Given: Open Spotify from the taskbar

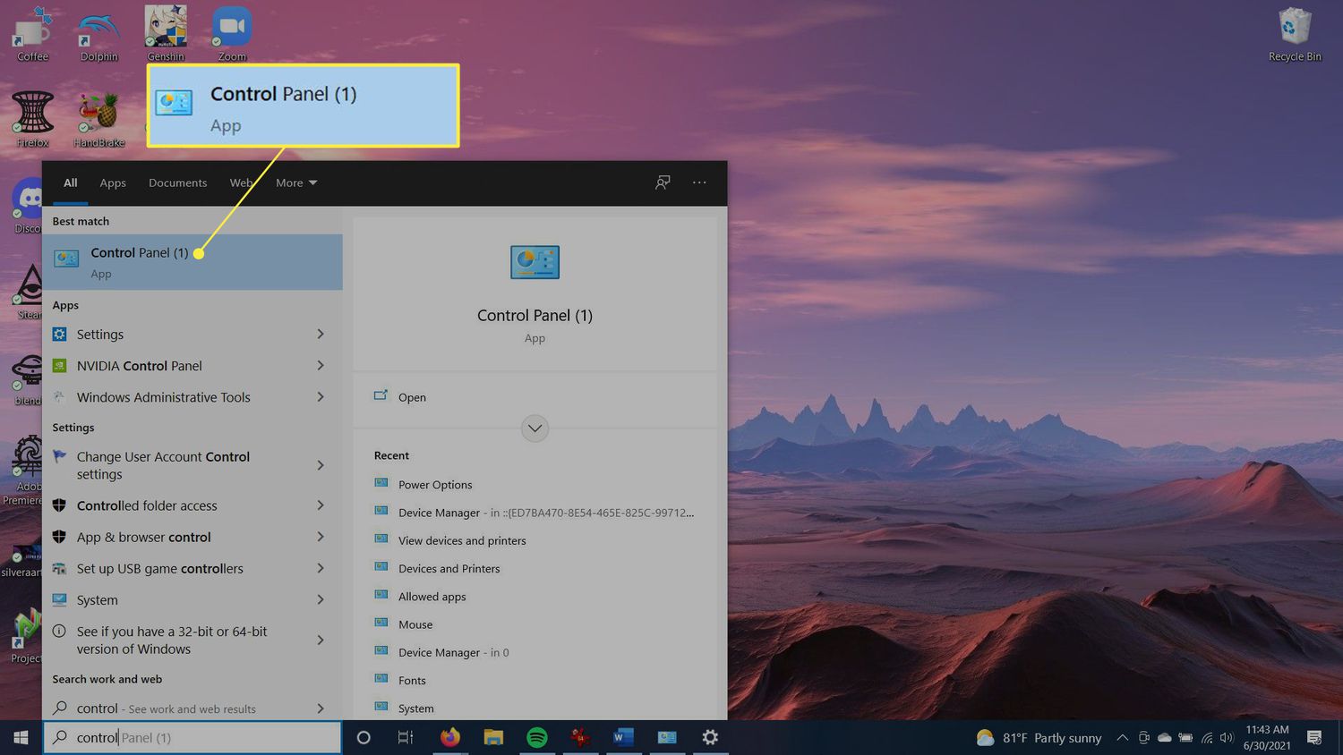Looking at the screenshot, I should tap(537, 737).
